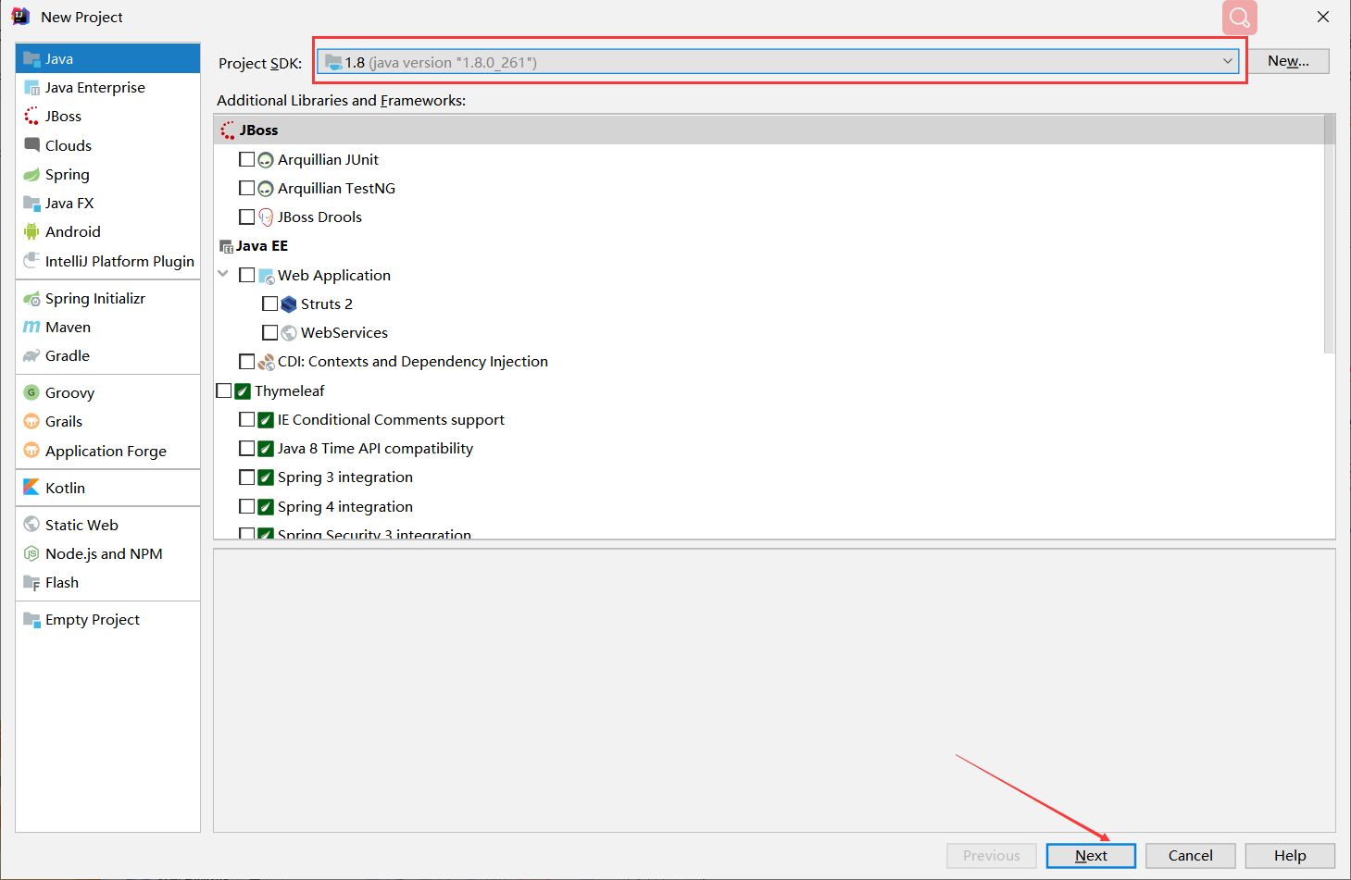This screenshot has height=880, width=1351.
Task: Check Spring 4 integration checkbox
Action: point(246,506)
